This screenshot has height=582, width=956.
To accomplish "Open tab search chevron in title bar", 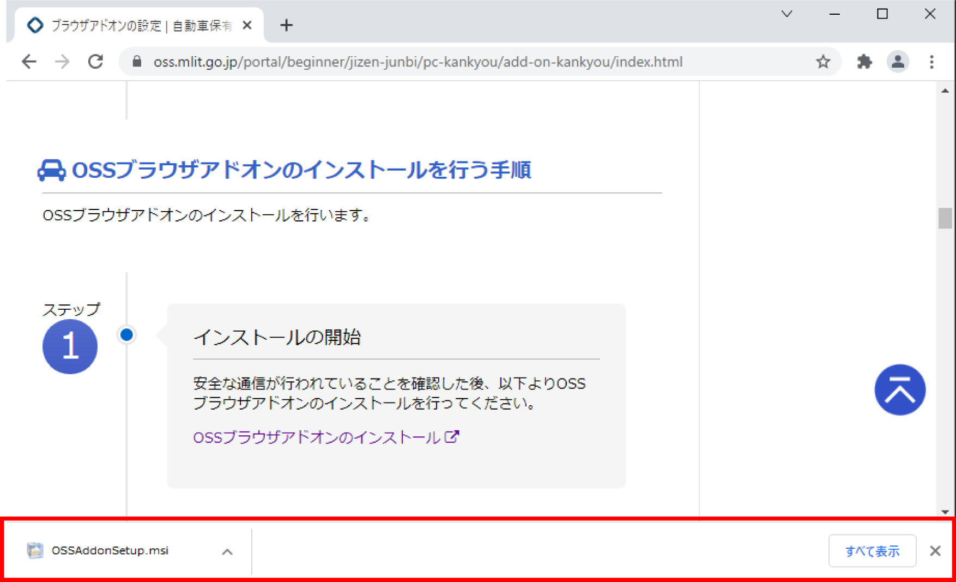I will click(786, 14).
